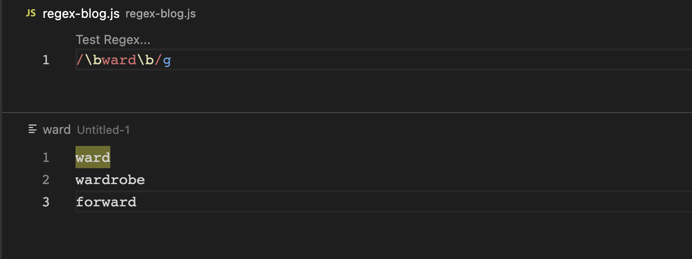Viewport: 692px width, 259px height.
Task: Click the red ward text inside regex pattern
Action: point(119,60)
